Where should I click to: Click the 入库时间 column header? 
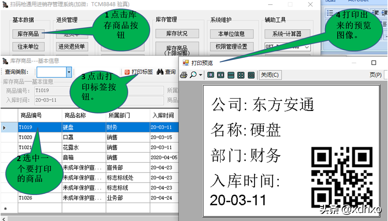pos(164,115)
